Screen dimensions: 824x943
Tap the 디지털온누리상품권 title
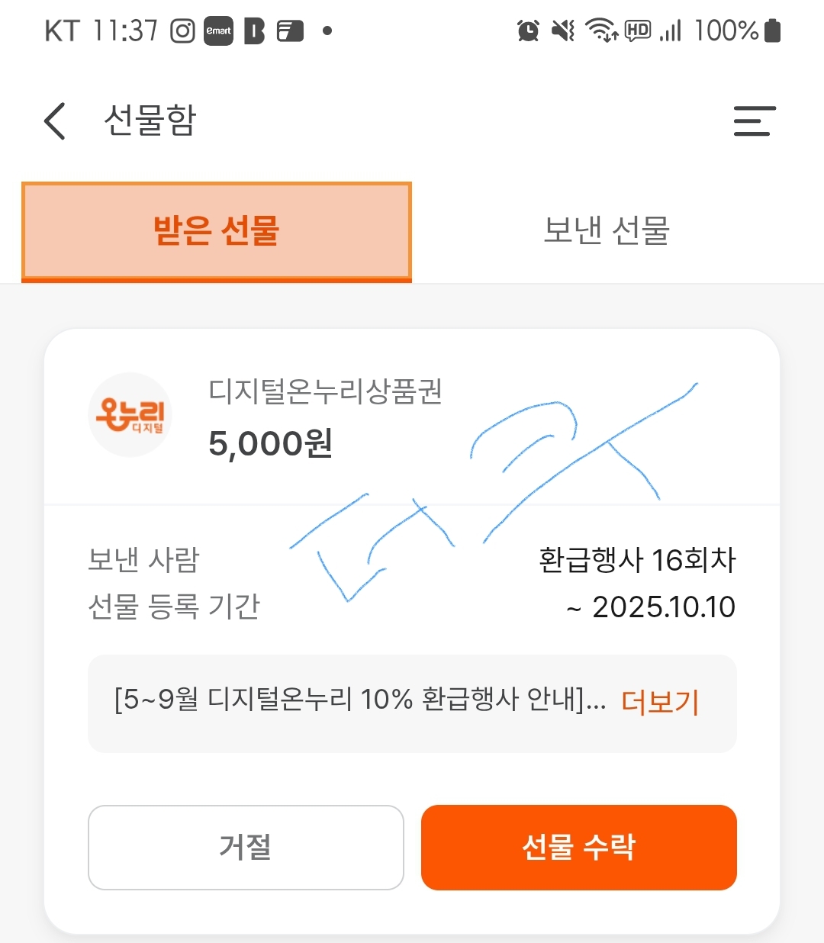click(326, 391)
